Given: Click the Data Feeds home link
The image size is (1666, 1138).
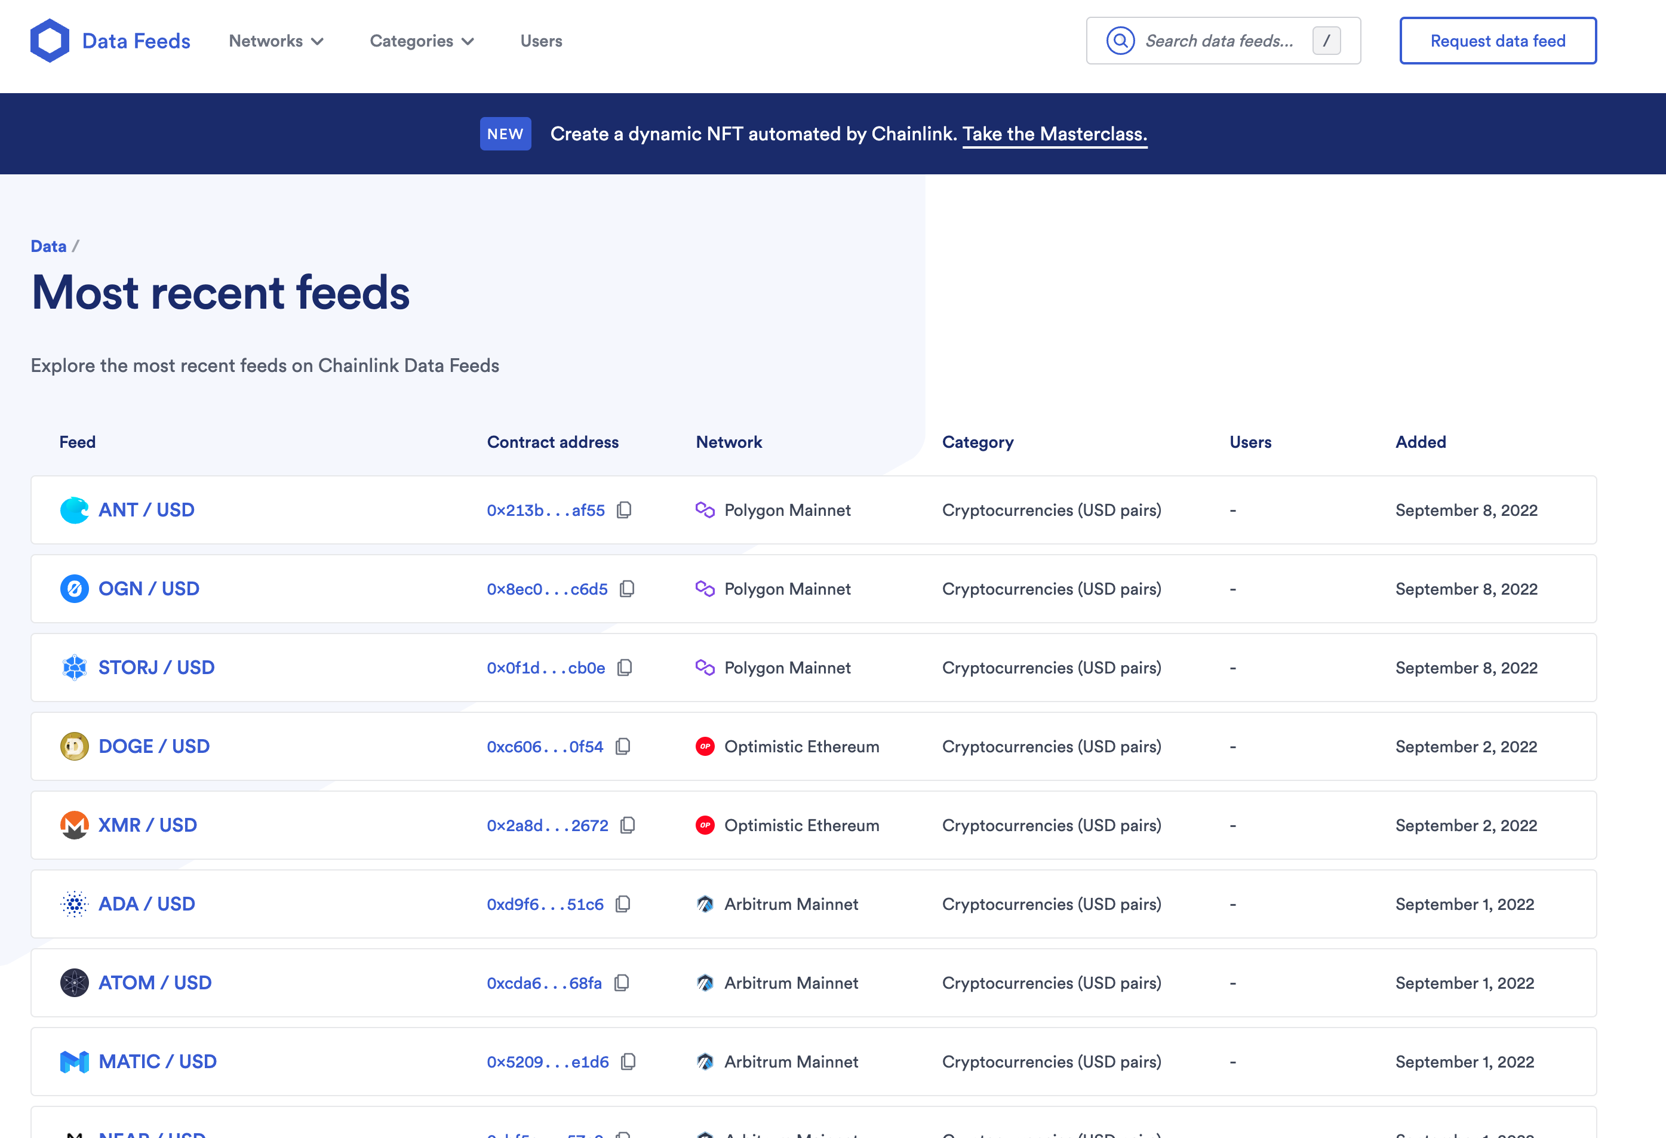Looking at the screenshot, I should (x=136, y=41).
